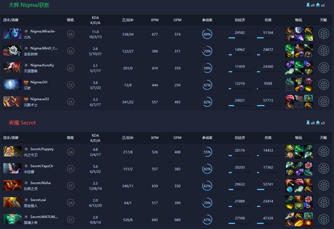Image resolution: width=334 pixels, height=229 pixels.
Task: Click the rank badge beside Secret.Puppey
Action: pyautogui.click(x=26, y=149)
